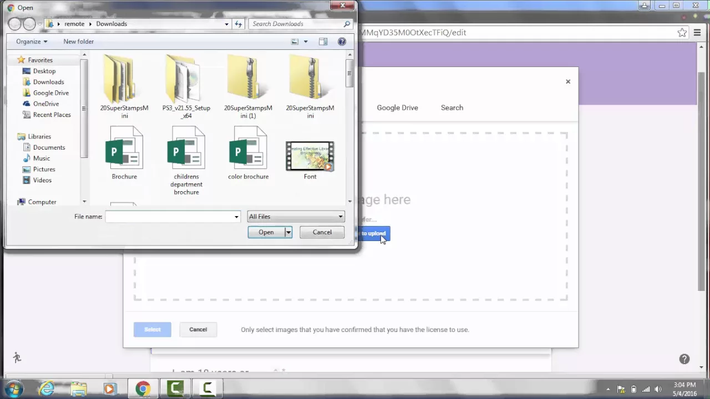The height and width of the screenshot is (399, 710).
Task: Click the remote breadcrumb in address bar
Action: [74, 24]
